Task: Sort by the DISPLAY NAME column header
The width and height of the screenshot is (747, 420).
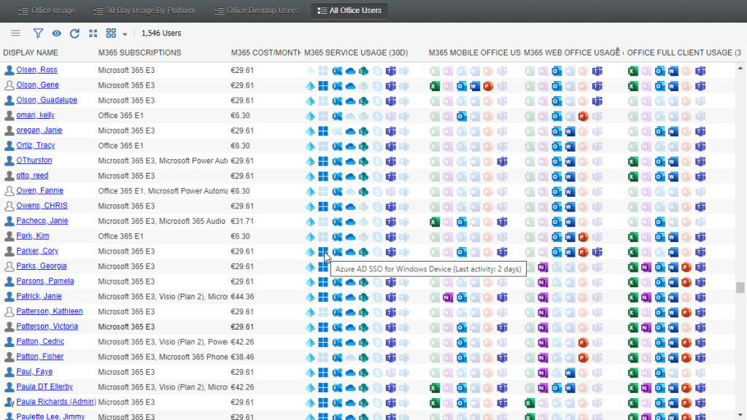Action: pos(31,52)
